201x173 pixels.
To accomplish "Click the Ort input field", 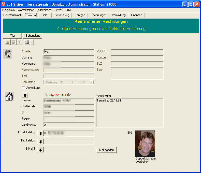I will pyautogui.click(x=69, y=113).
